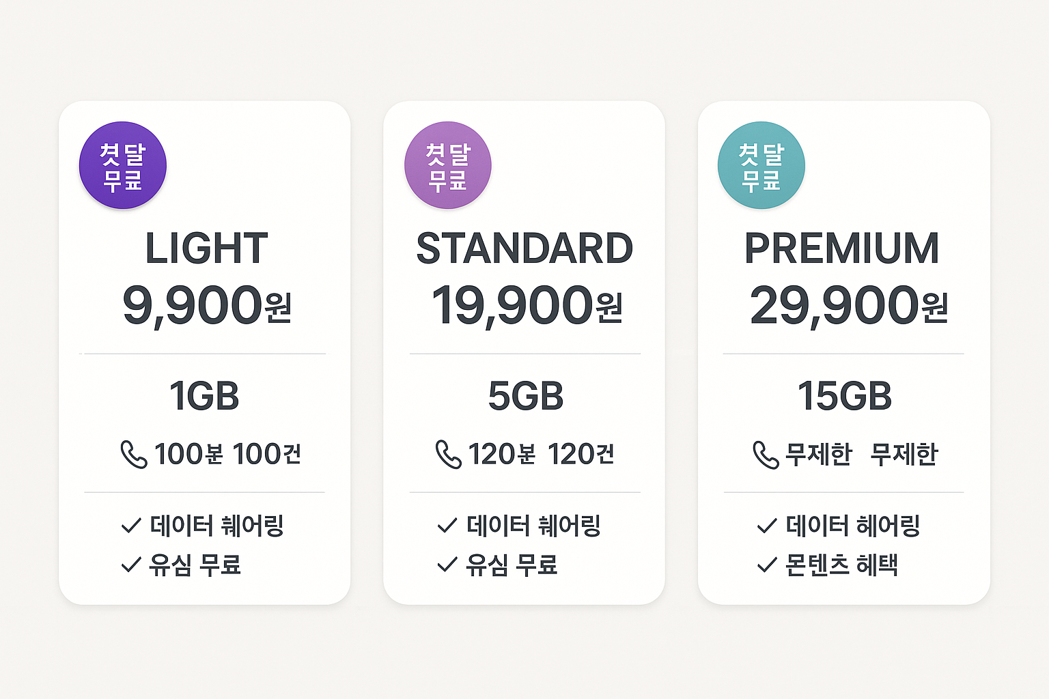
Task: Click the phone icon on the PREMIUM card
Action: point(766,455)
